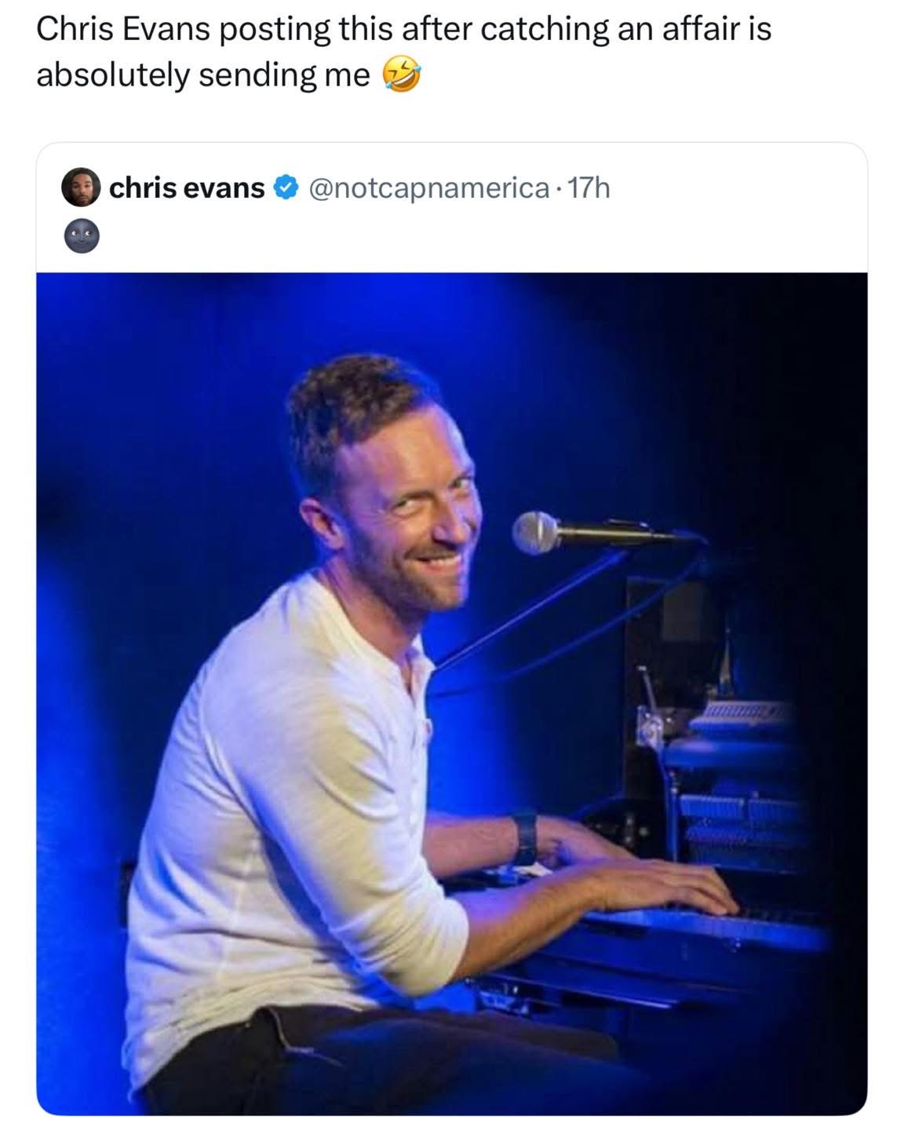The width and height of the screenshot is (904, 1130).
Task: Visit the @notcapnamerica handle
Action: (429, 188)
